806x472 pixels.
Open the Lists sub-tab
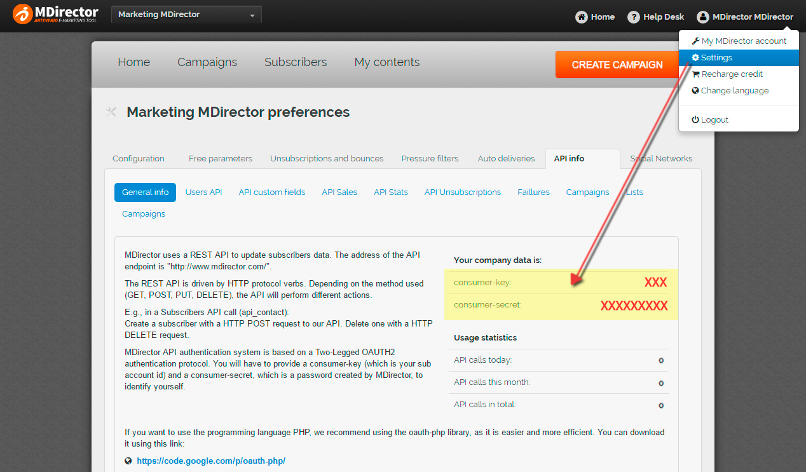pos(634,192)
